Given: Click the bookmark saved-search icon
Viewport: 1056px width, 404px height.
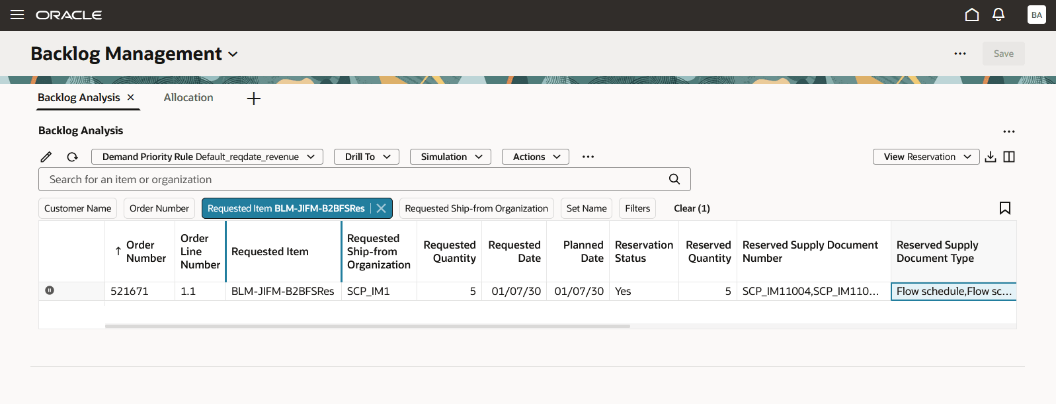Looking at the screenshot, I should coord(1005,208).
